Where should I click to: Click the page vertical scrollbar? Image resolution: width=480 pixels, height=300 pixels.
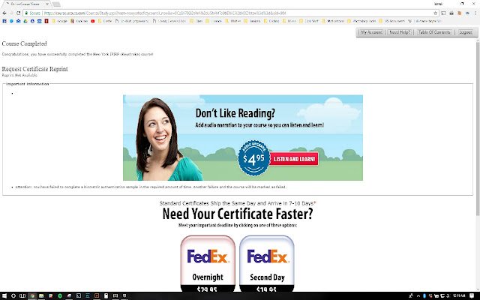478,128
